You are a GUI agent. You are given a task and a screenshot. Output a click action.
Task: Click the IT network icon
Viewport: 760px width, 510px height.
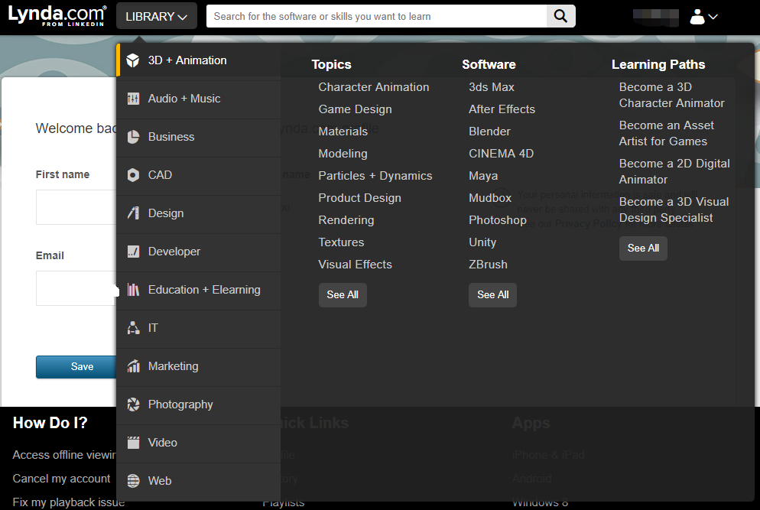coord(133,328)
